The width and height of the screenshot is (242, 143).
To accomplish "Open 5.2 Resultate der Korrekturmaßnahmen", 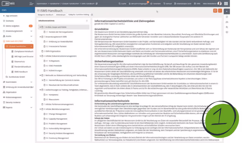I will (x=64, y=85).
